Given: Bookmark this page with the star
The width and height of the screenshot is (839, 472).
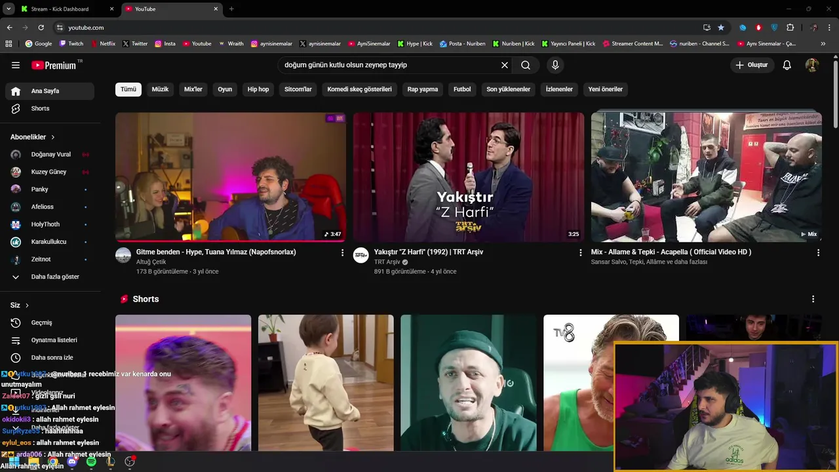Looking at the screenshot, I should 721,28.
